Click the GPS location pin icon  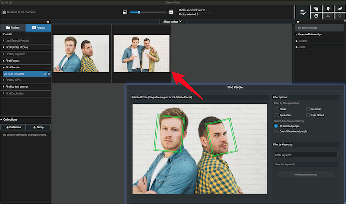327,8
